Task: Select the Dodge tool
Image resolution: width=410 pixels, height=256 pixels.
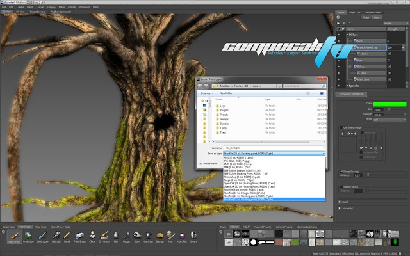Action: click(x=126, y=237)
